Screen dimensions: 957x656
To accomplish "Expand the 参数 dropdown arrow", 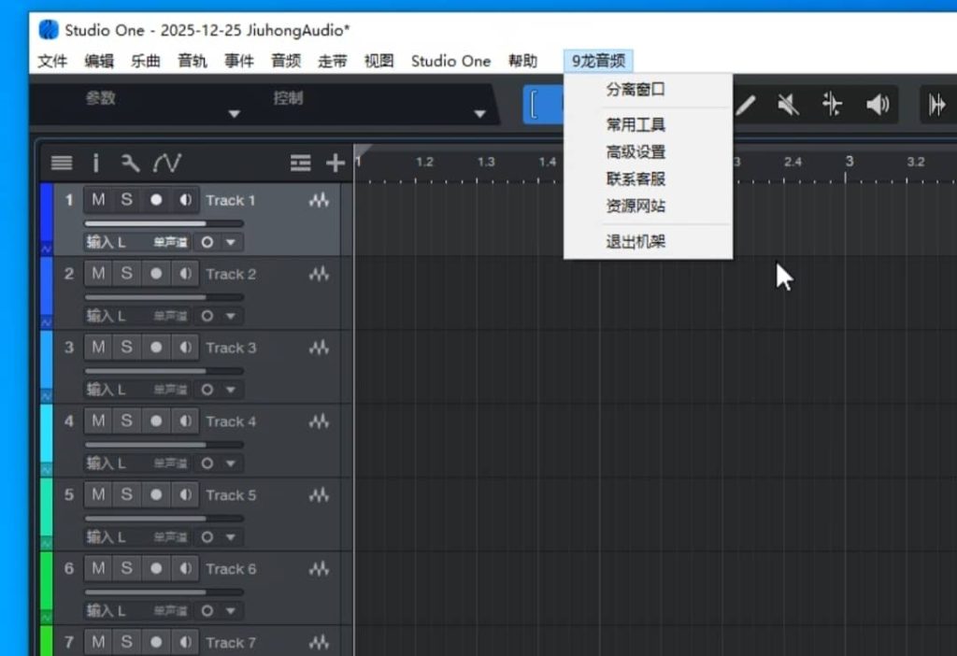I will click(235, 114).
